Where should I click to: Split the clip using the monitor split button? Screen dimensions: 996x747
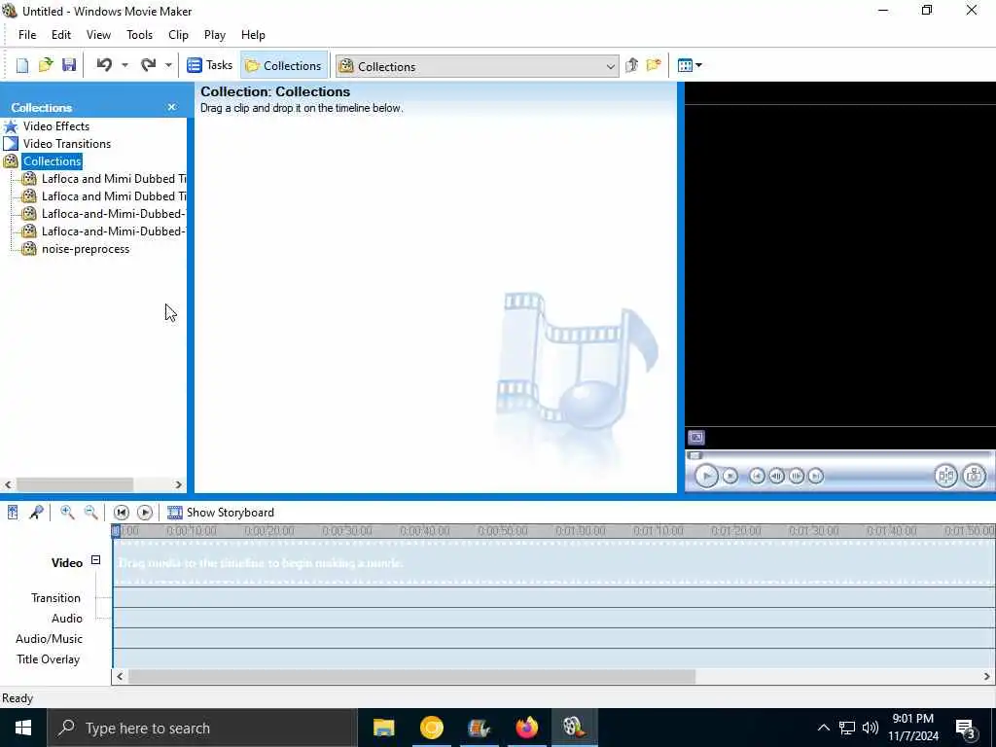pos(945,476)
